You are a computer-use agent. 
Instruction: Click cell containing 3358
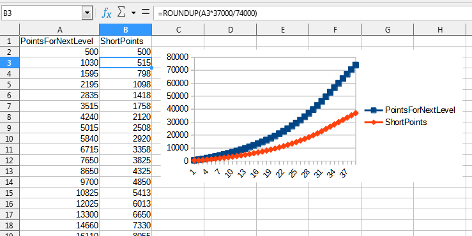click(126, 149)
